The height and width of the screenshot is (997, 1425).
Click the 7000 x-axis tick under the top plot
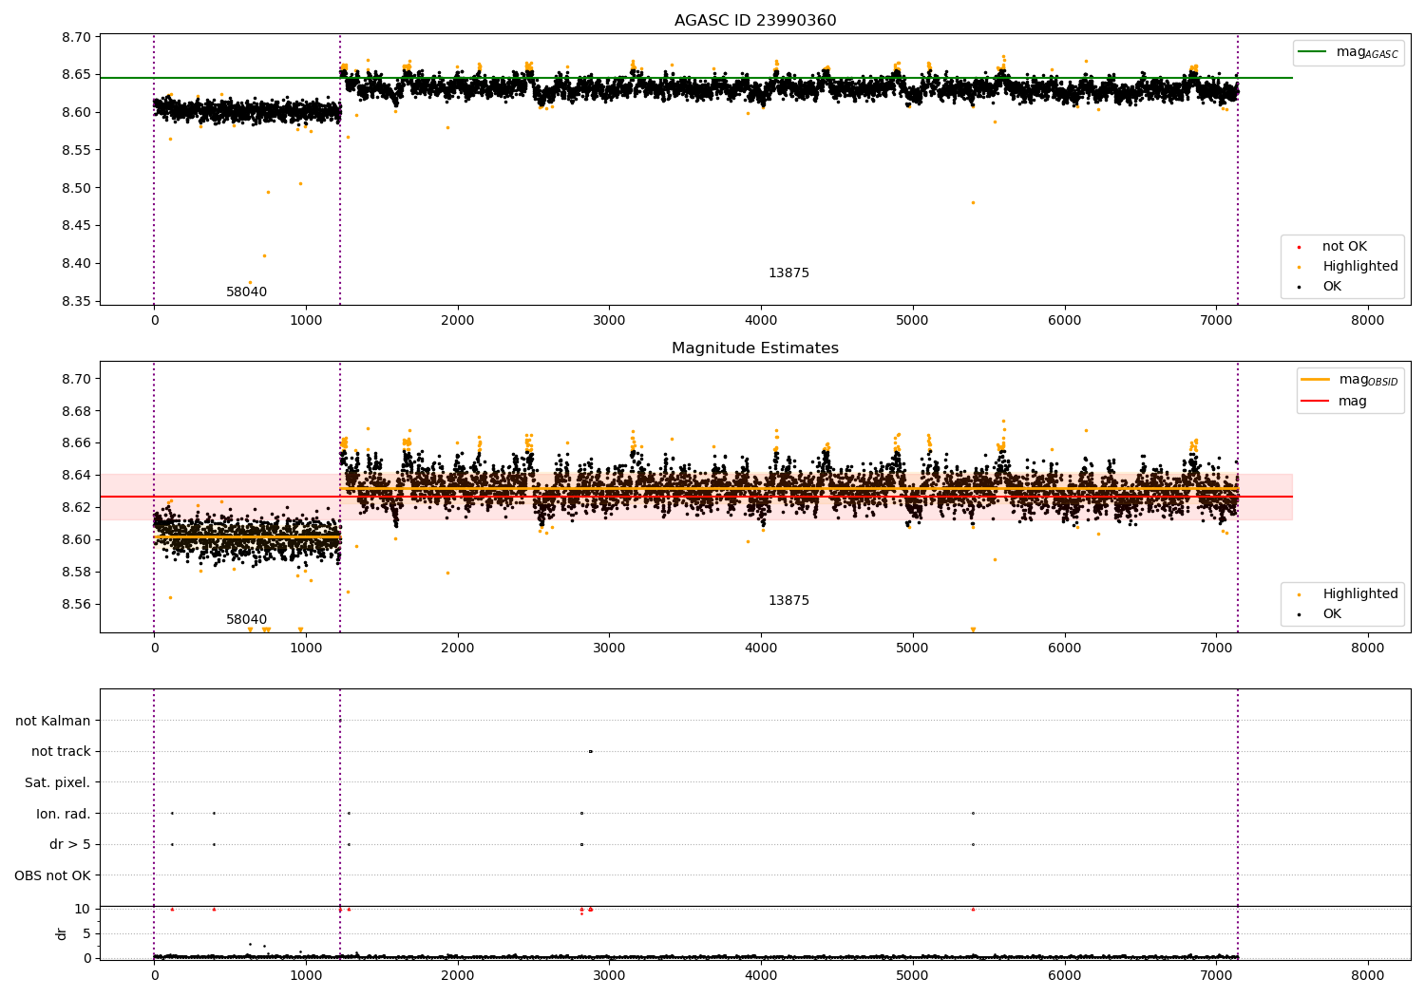tap(1216, 321)
